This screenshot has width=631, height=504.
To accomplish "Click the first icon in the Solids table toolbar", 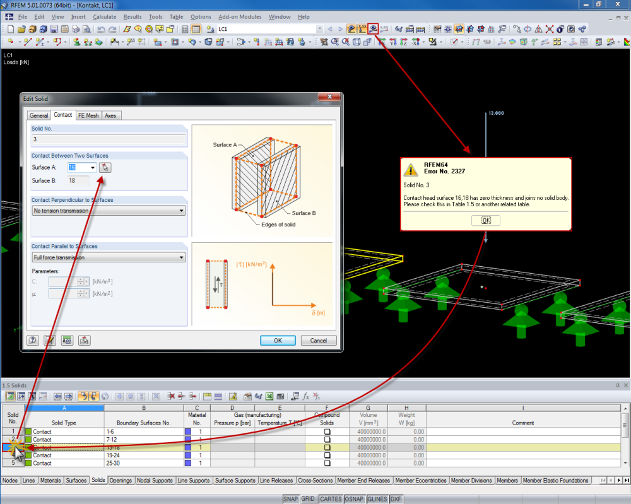I will tap(10, 396).
